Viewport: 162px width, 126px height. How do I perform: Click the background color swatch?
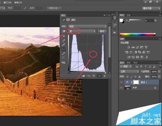point(123,22)
